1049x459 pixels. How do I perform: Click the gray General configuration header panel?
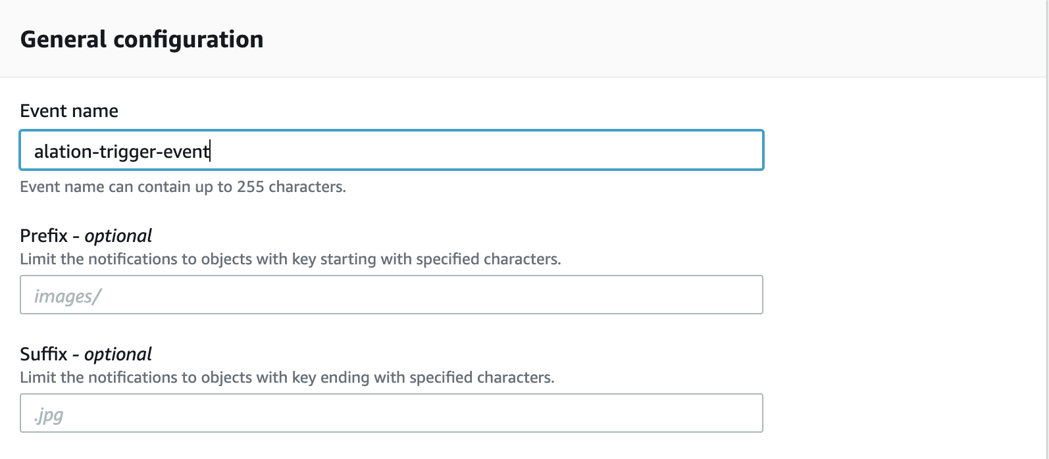pos(524,38)
